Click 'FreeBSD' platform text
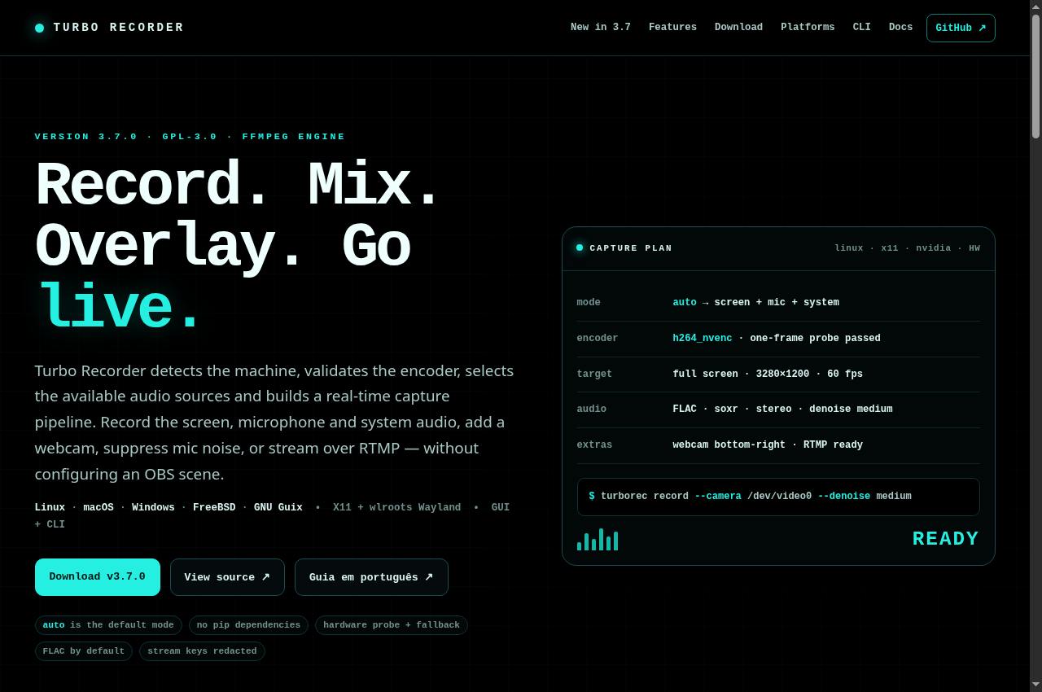This screenshot has width=1042, height=692. [x=214, y=507]
